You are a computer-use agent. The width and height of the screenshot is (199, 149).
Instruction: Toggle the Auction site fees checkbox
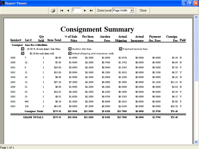coord(70,49)
